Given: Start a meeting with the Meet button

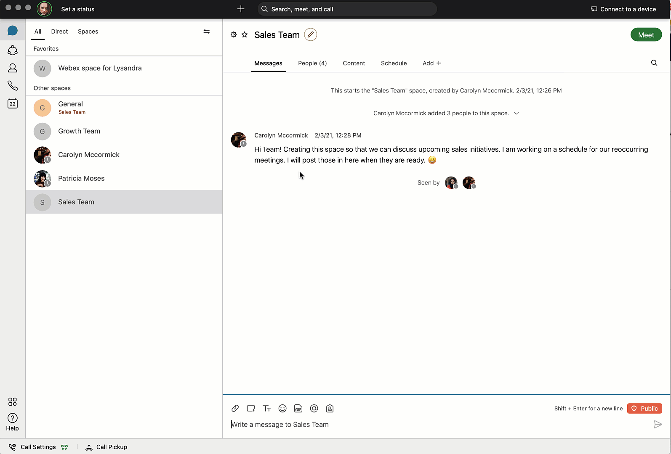Looking at the screenshot, I should tap(646, 35).
